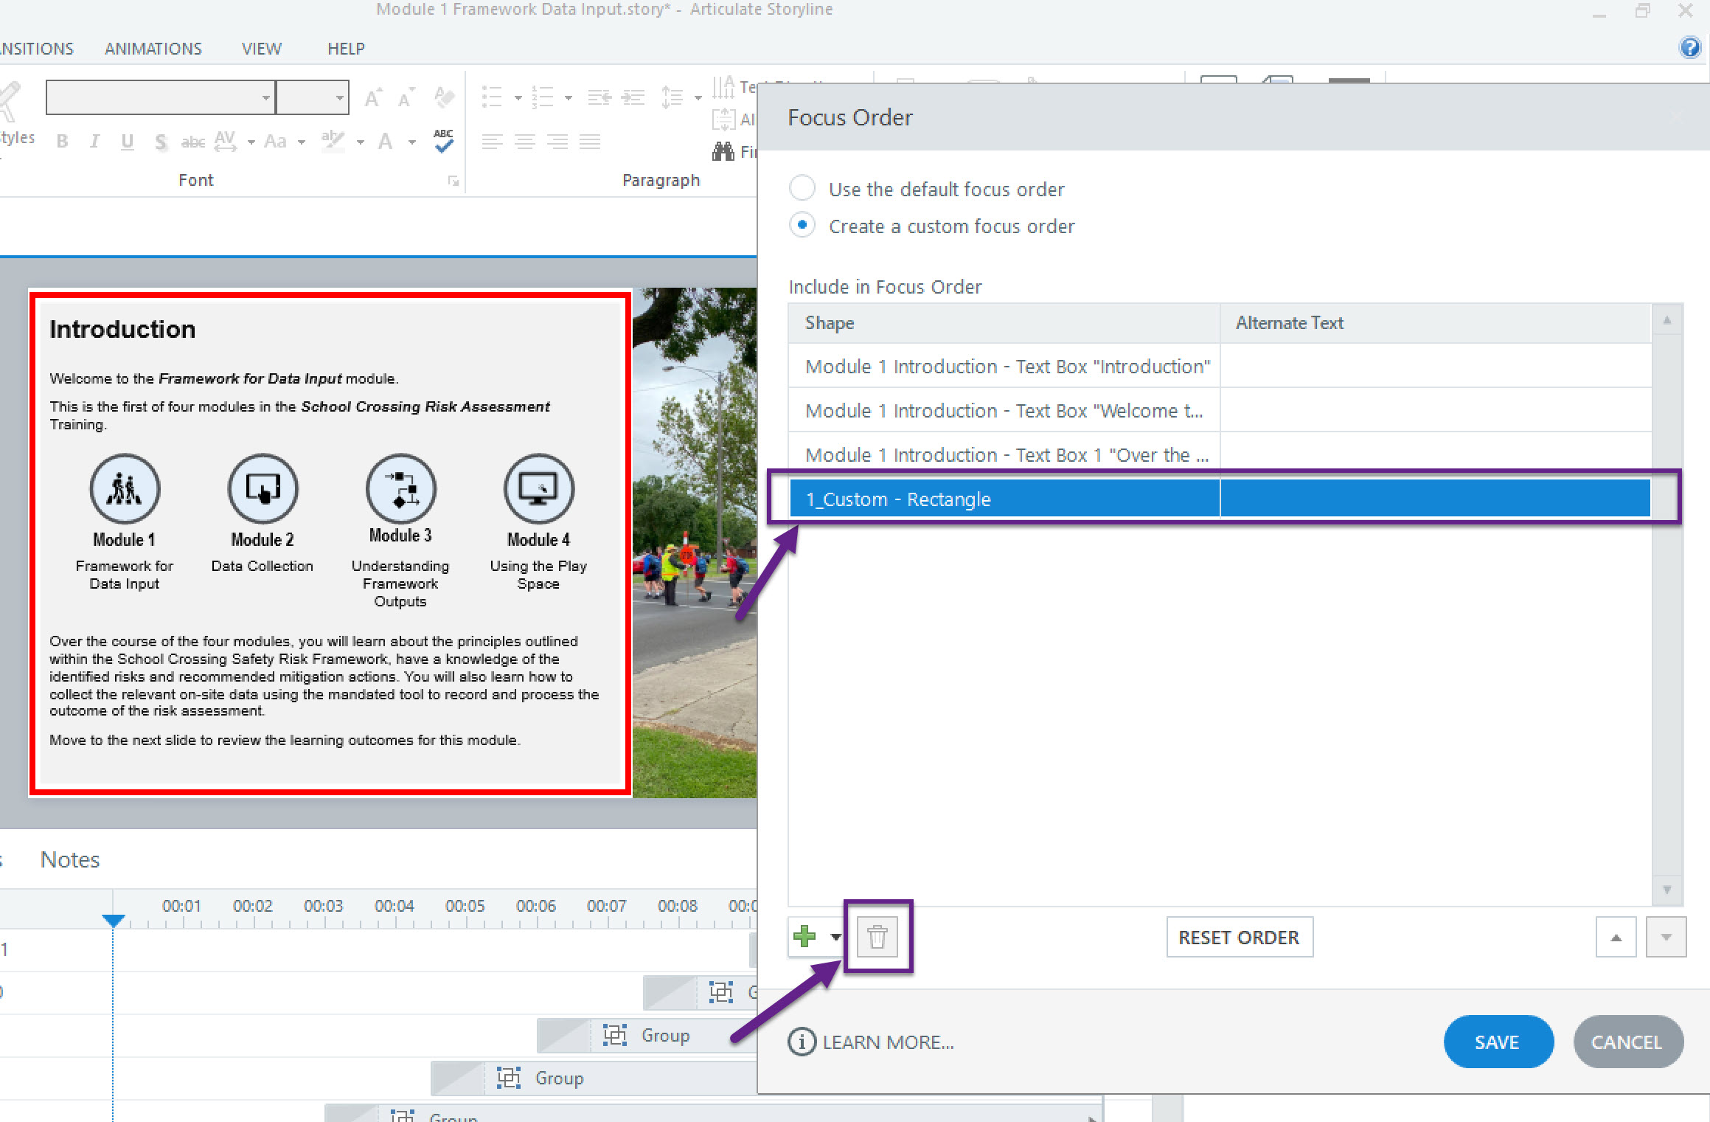The height and width of the screenshot is (1122, 1710).
Task: Toggle bold formatting in Font group
Action: click(x=63, y=142)
